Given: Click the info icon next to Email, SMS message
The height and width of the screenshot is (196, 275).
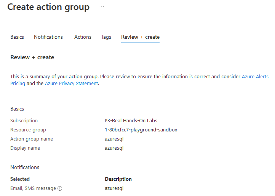Looking at the screenshot, I should coord(60,188).
